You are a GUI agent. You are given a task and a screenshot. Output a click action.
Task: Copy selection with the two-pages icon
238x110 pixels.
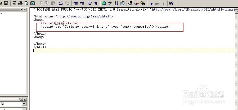click(x=47, y=3)
